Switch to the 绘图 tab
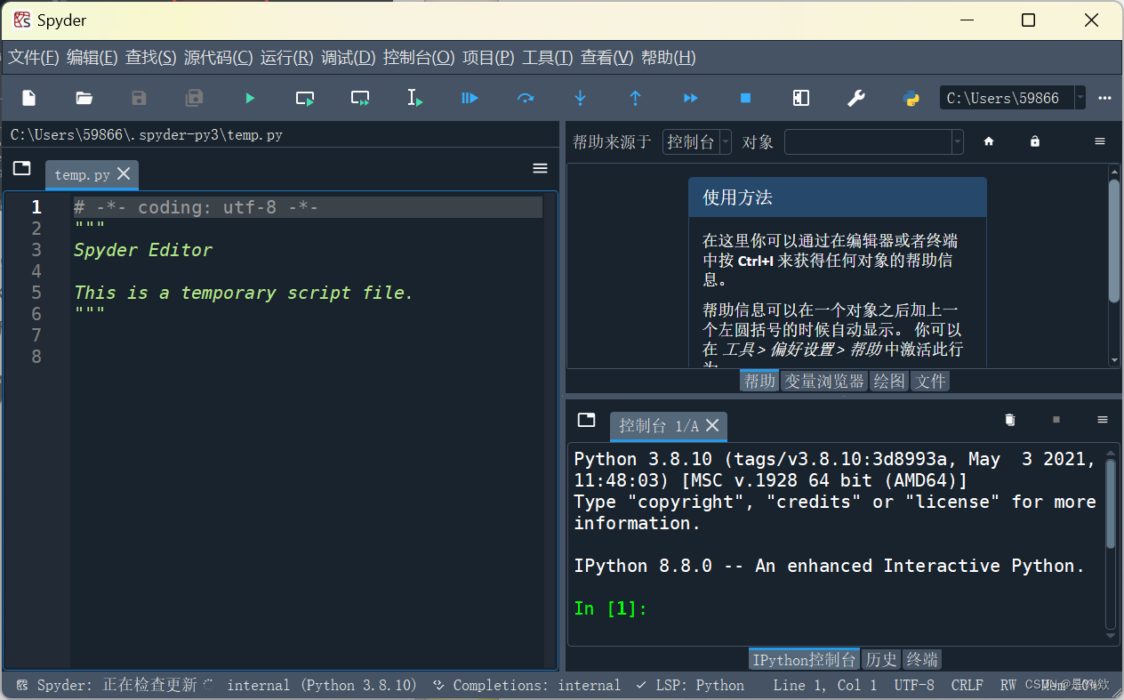This screenshot has height=700, width=1124. [x=889, y=382]
